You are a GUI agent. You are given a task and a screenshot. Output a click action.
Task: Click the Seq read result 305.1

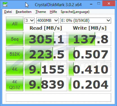coord(46,39)
